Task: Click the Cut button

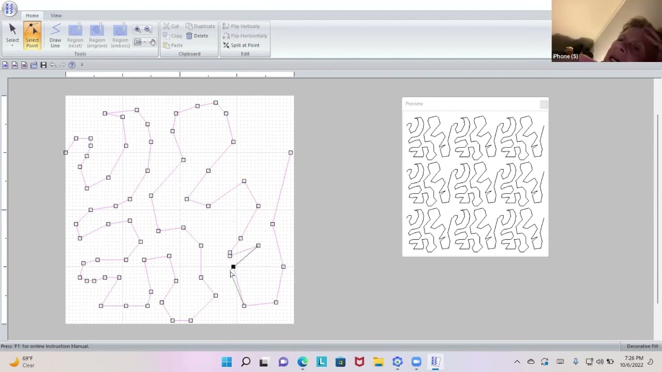Action: [171, 26]
